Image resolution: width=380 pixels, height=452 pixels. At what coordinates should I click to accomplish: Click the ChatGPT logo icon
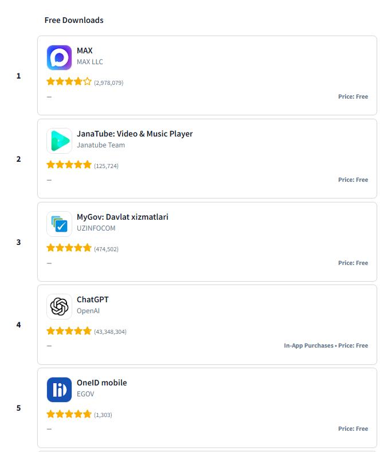pyautogui.click(x=59, y=306)
